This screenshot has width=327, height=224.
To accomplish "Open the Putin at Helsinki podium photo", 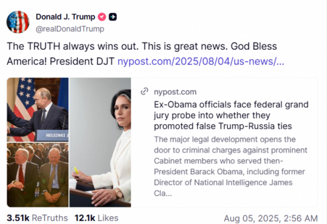I will pos(38,109).
